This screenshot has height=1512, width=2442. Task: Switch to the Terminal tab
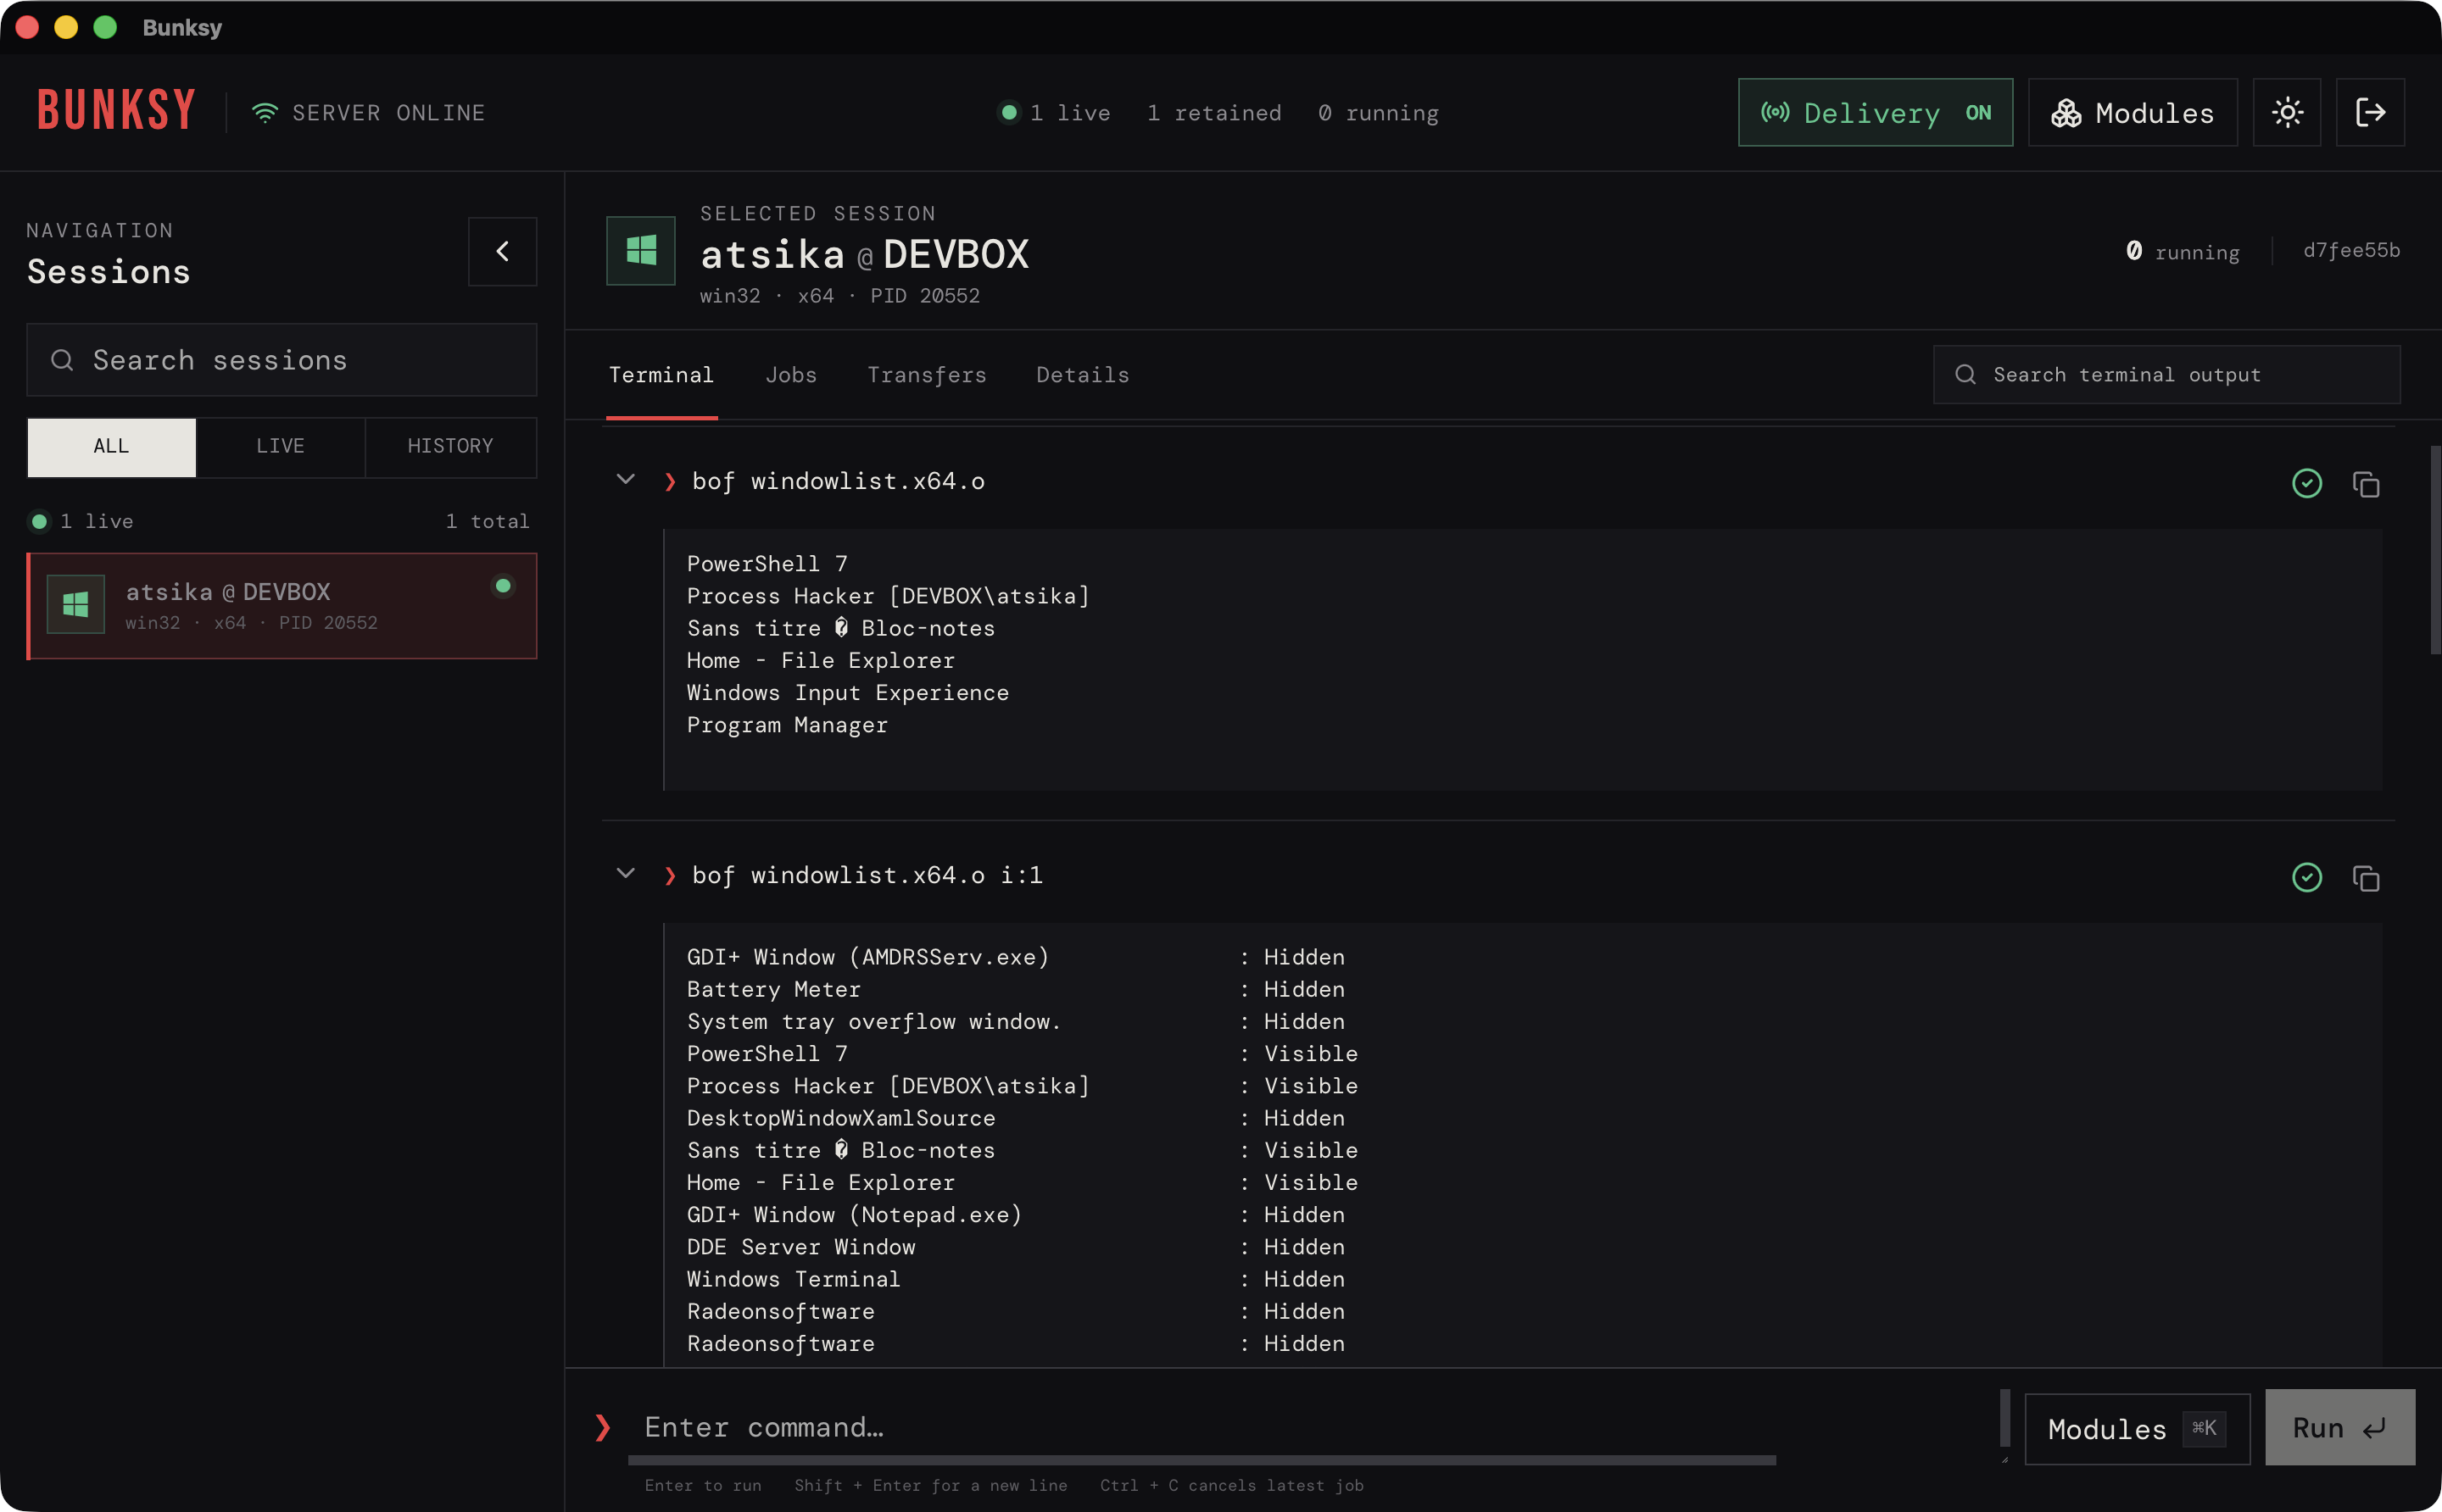tap(661, 375)
